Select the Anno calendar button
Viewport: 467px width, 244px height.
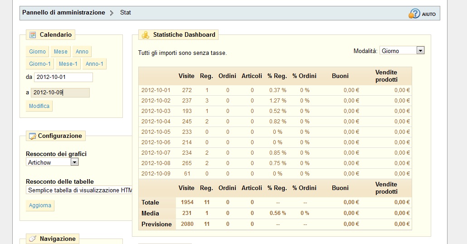[x=82, y=52]
